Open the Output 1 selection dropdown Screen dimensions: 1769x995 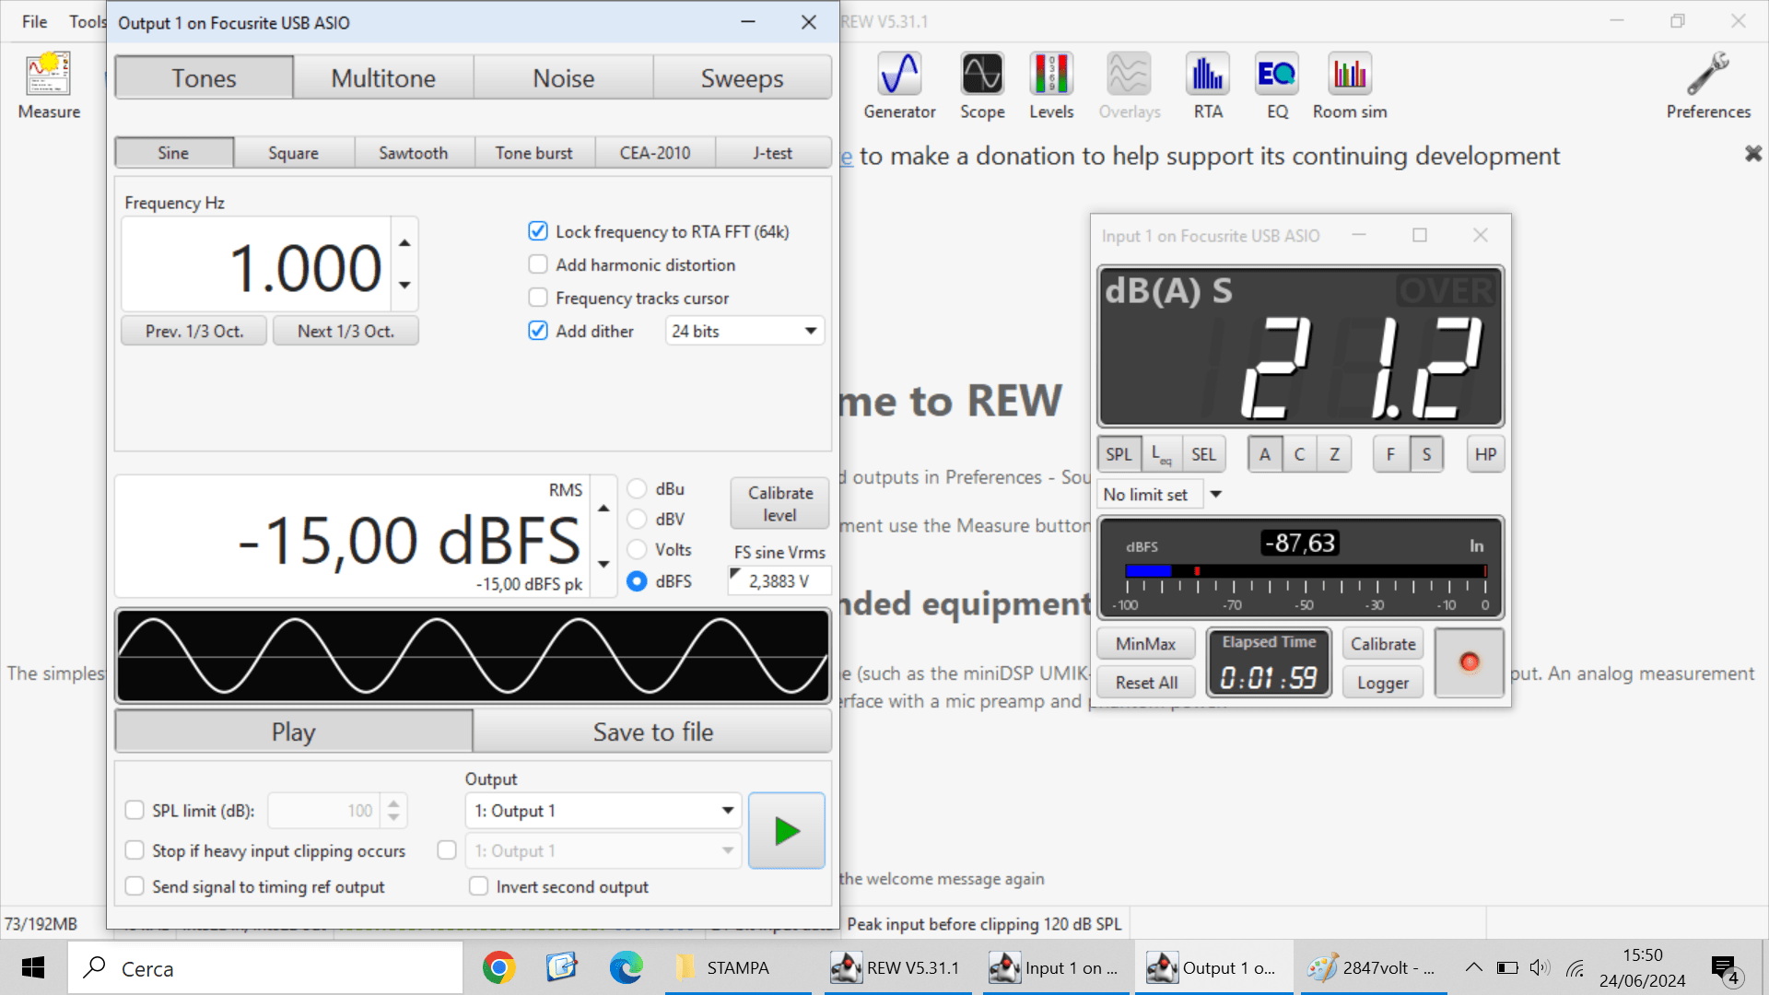point(603,811)
